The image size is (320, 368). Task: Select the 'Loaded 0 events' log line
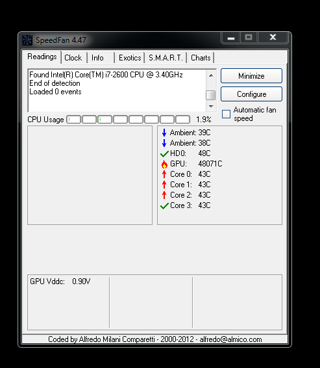pos(55,92)
